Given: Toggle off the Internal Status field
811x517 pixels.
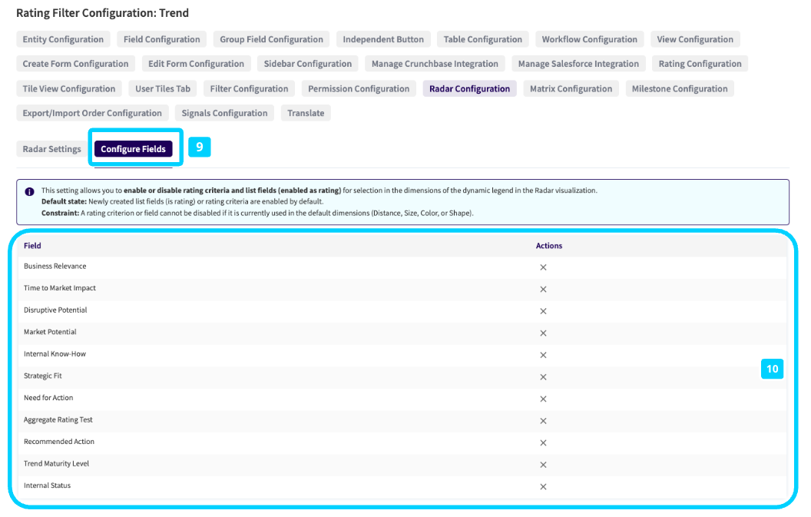Looking at the screenshot, I should click(543, 486).
